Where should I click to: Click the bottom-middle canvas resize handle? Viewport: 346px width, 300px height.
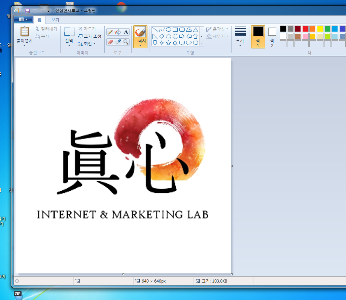point(123,274)
